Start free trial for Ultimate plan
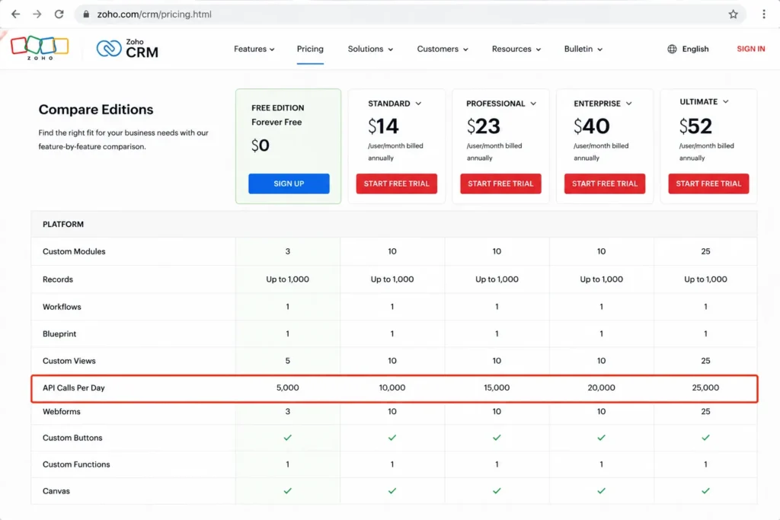780x520 pixels. (x=708, y=183)
